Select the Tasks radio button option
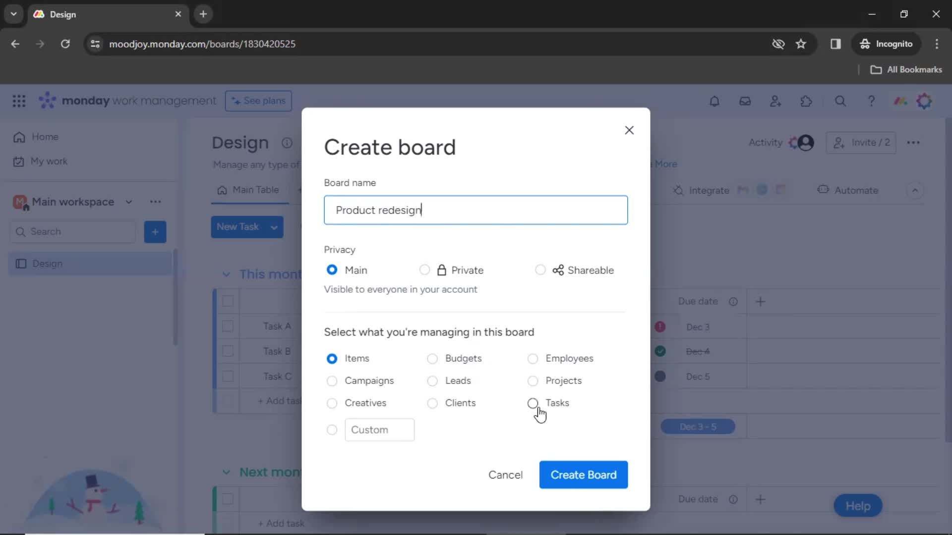952x535 pixels. point(533,402)
